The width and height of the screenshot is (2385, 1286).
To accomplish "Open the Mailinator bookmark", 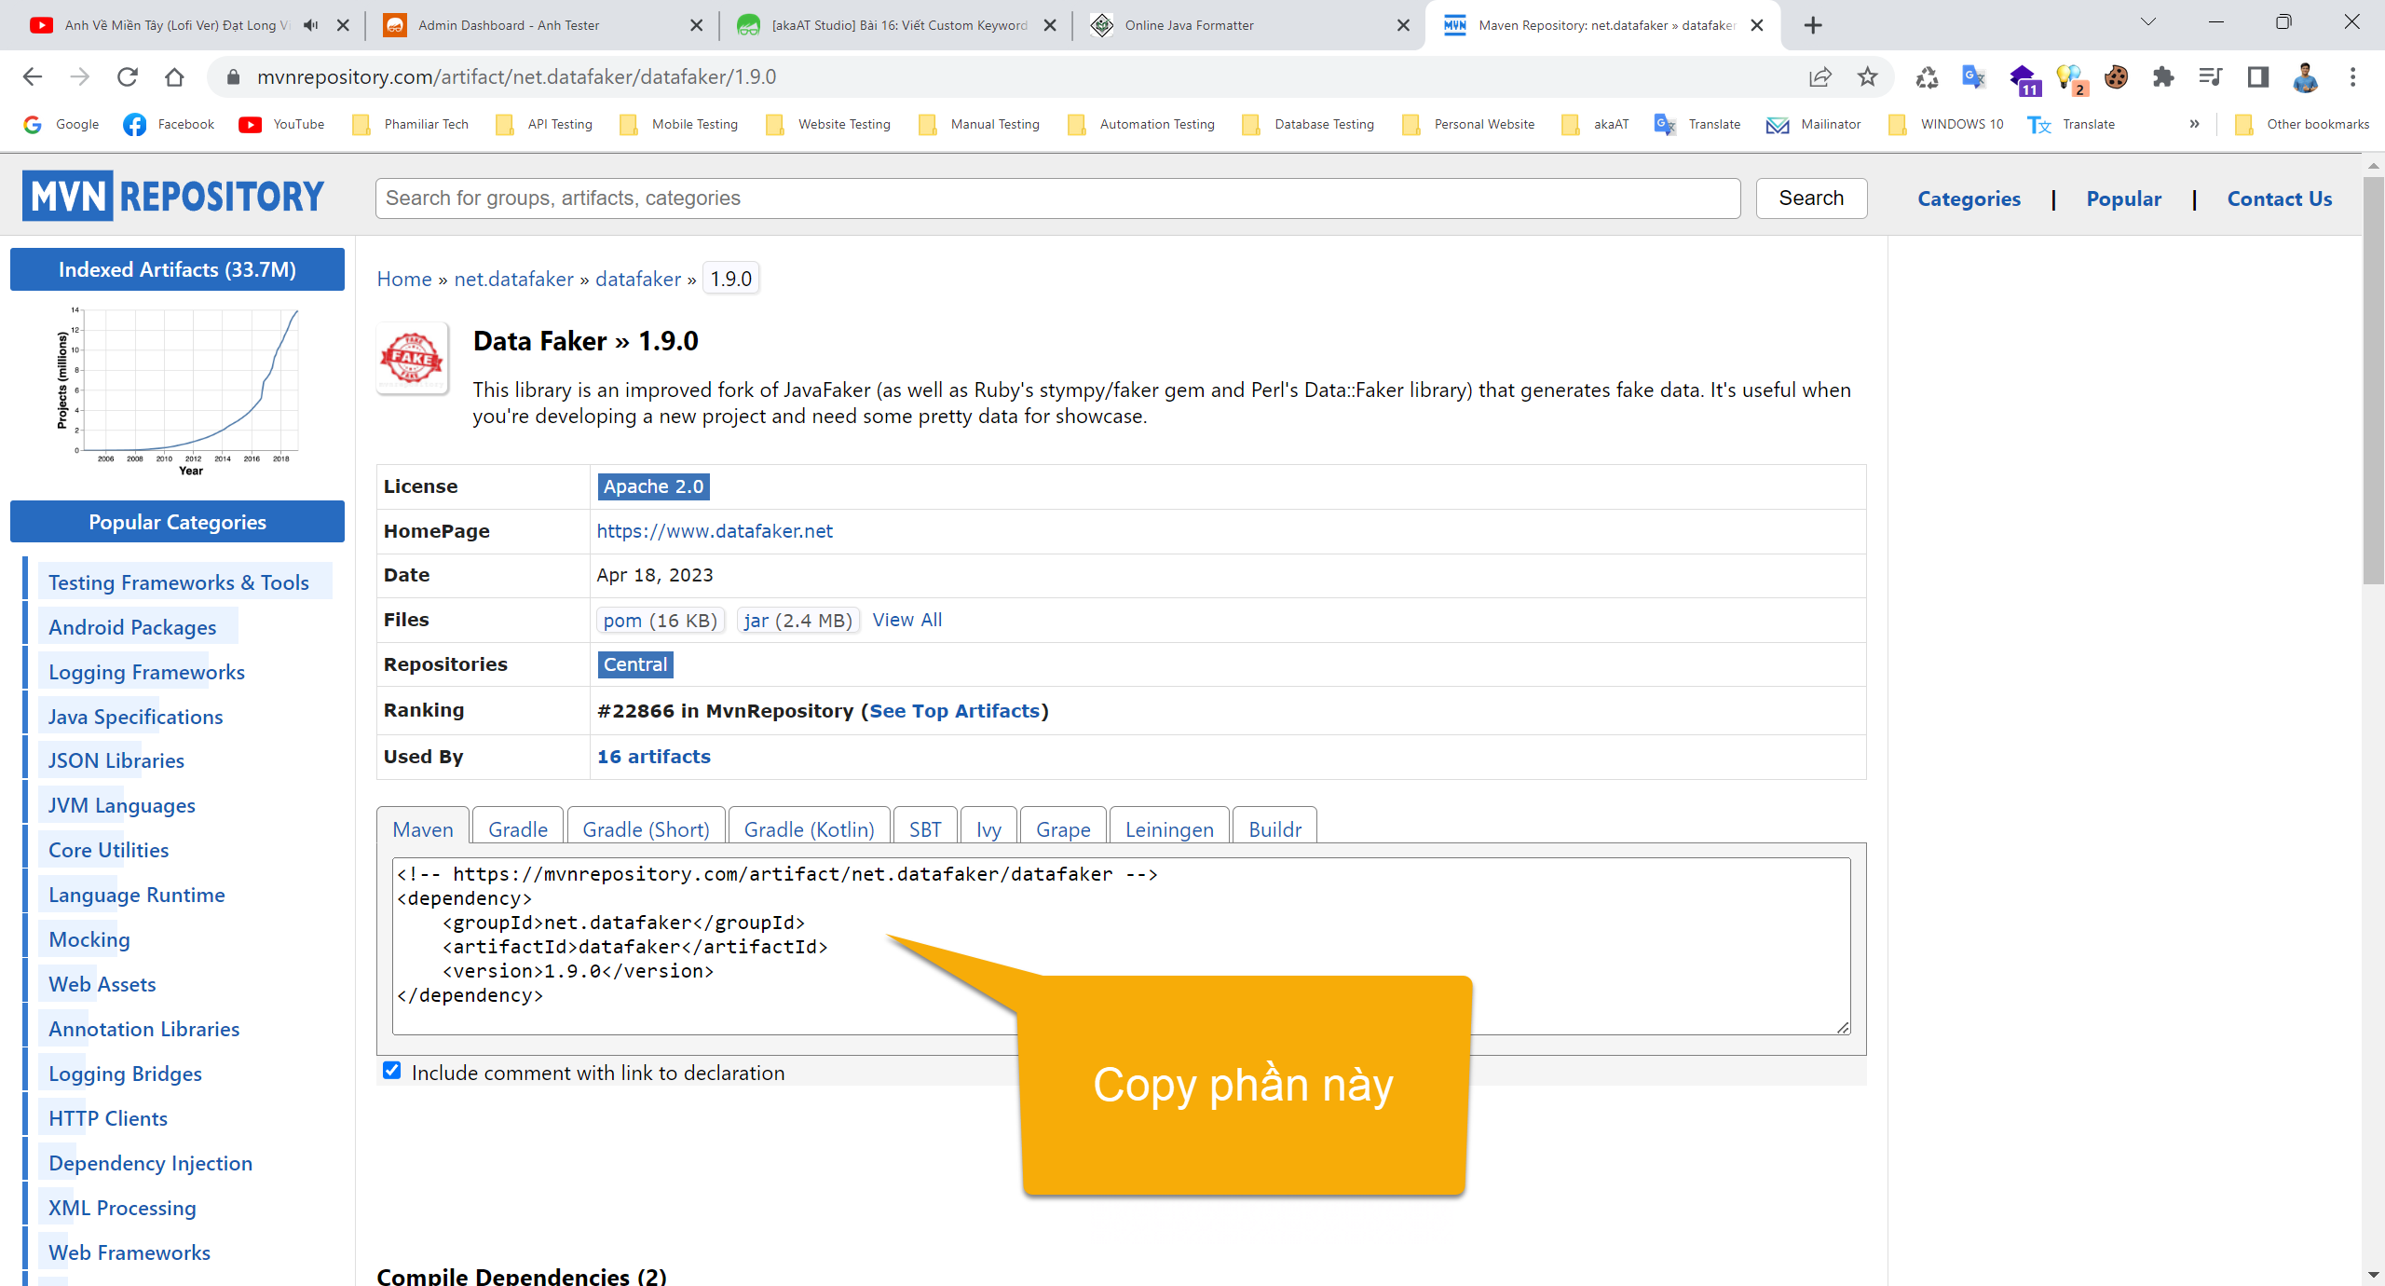I will pos(1813,124).
